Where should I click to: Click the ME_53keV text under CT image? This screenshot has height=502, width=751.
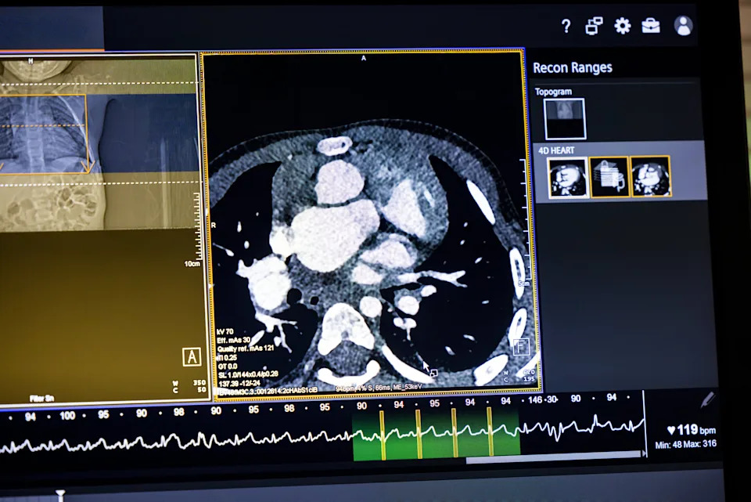[408, 387]
